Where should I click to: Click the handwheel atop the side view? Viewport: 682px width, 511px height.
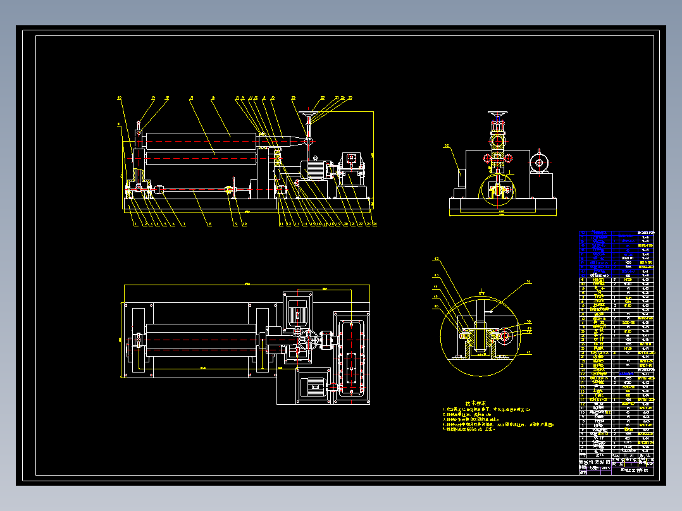point(497,114)
